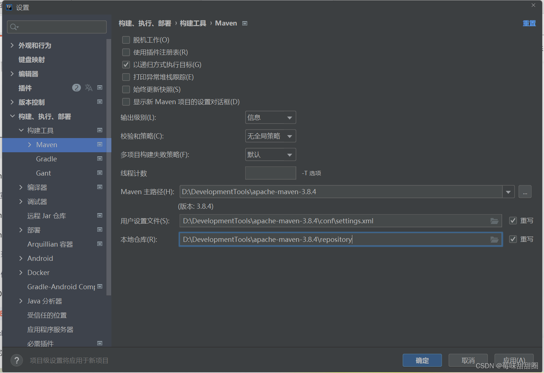Click the help question mark icon
Viewport: 544px width, 373px height.
(x=16, y=360)
